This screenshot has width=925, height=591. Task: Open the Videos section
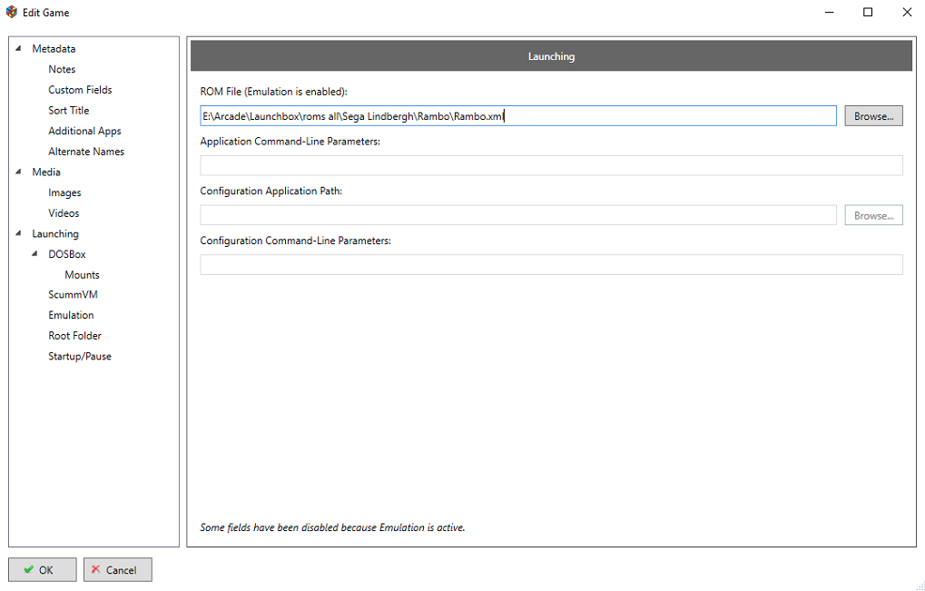pos(64,213)
